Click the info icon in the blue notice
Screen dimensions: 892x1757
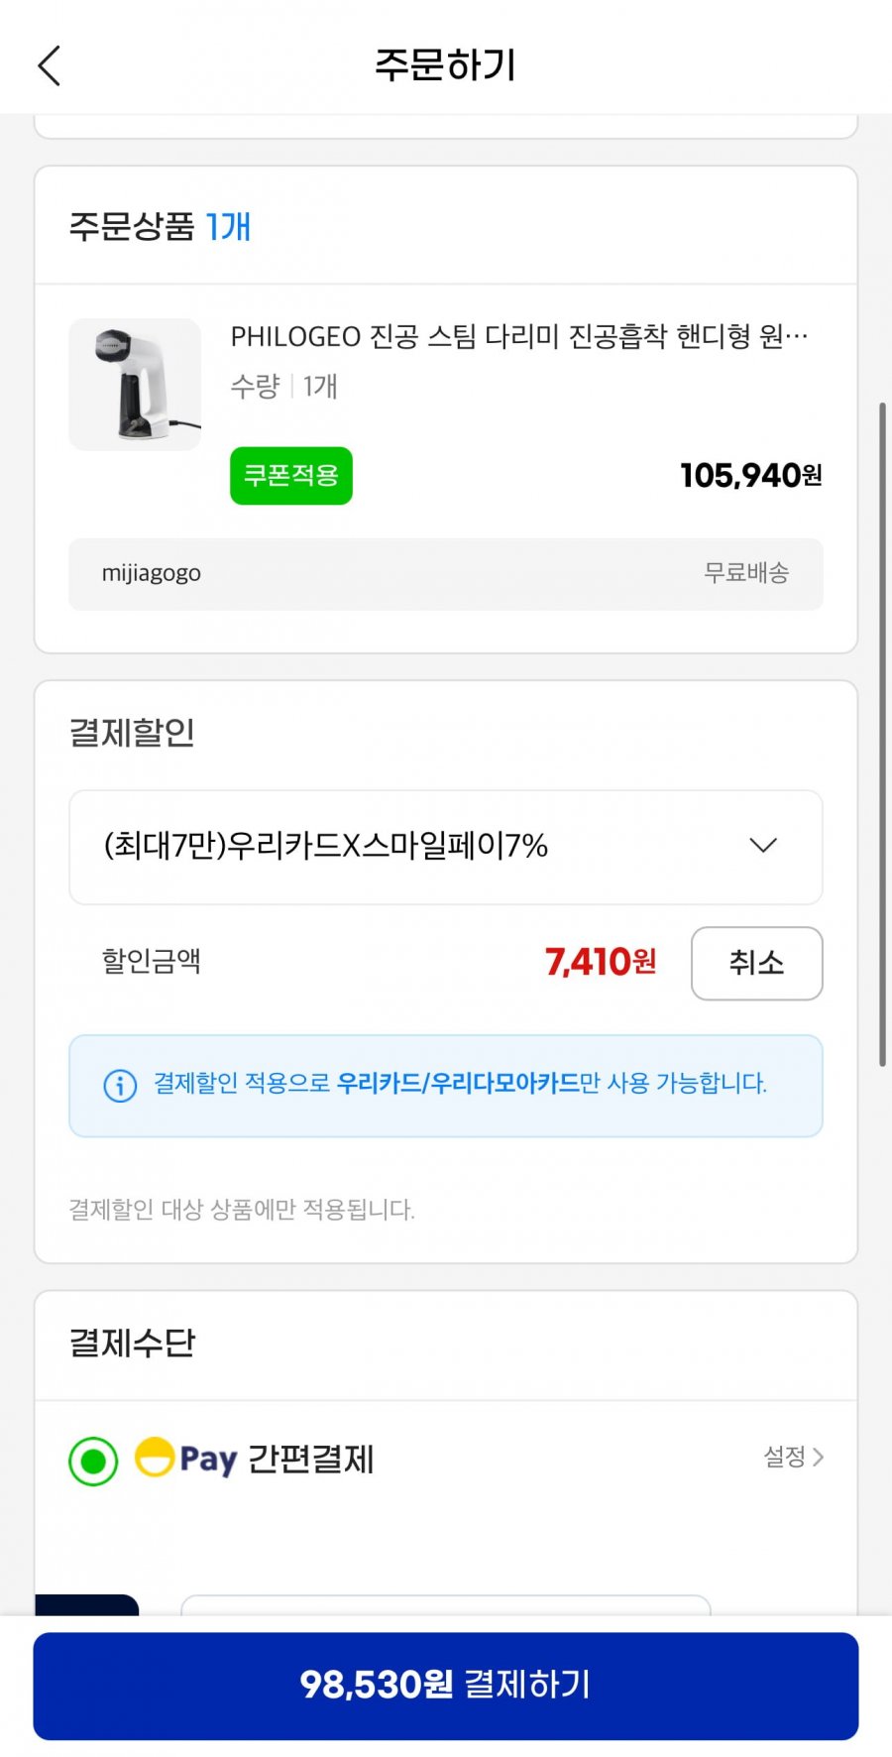tap(120, 1086)
